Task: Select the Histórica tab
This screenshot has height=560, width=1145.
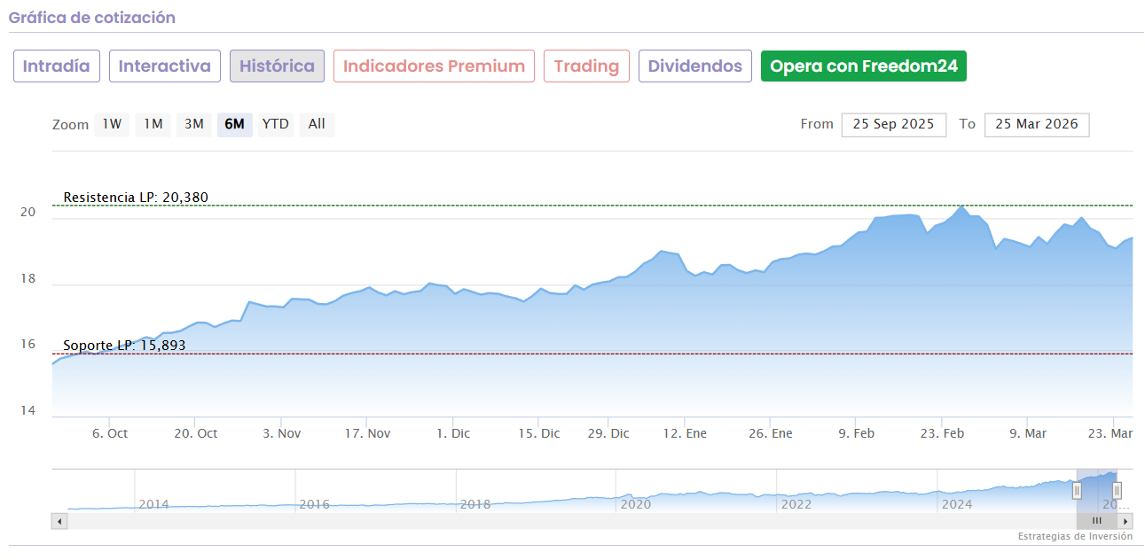Action: 277,66
